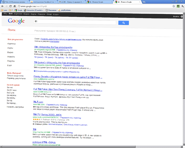The height and width of the screenshot is (148, 185).
Task: Select Картинки in the black top bar
Action: point(18,14)
